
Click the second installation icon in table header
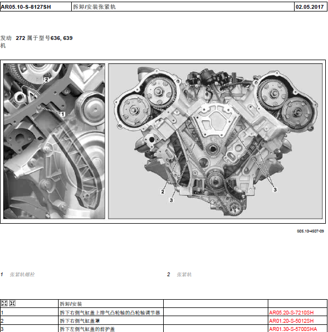pos(12,303)
